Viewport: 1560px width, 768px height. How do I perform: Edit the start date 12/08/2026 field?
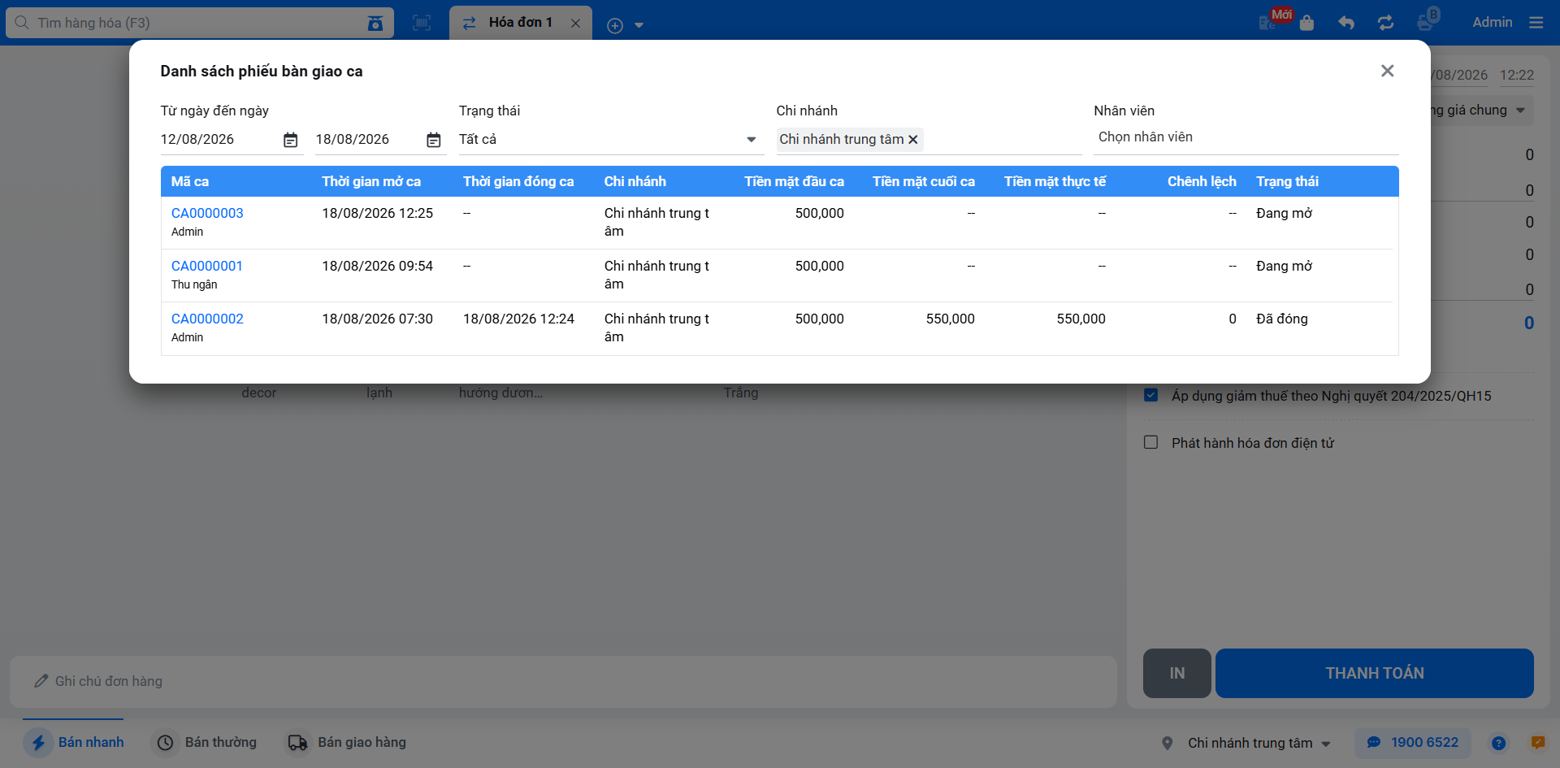point(218,139)
